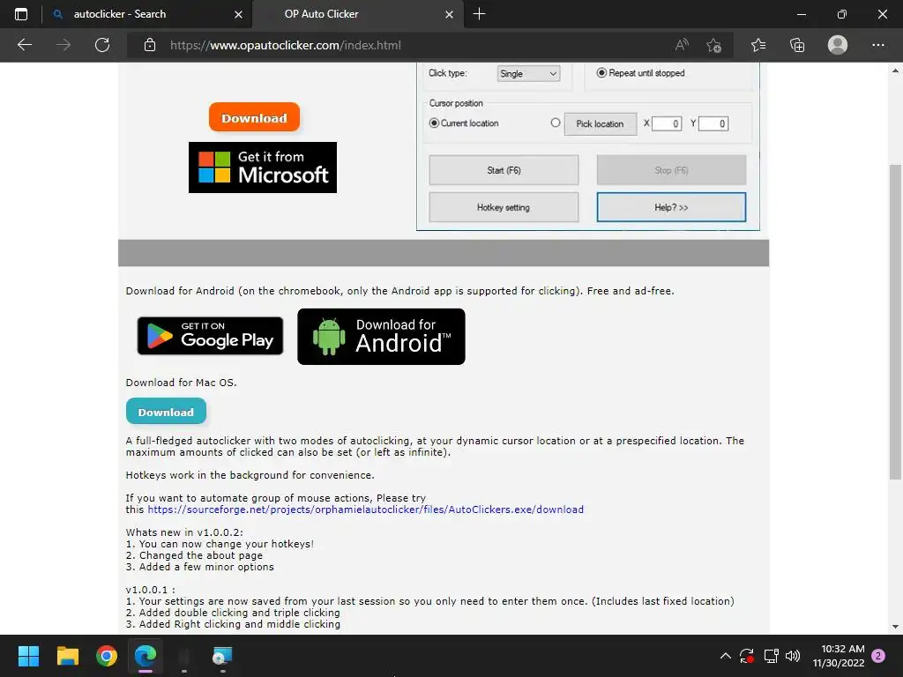Open the Click type Single dropdown

point(529,74)
